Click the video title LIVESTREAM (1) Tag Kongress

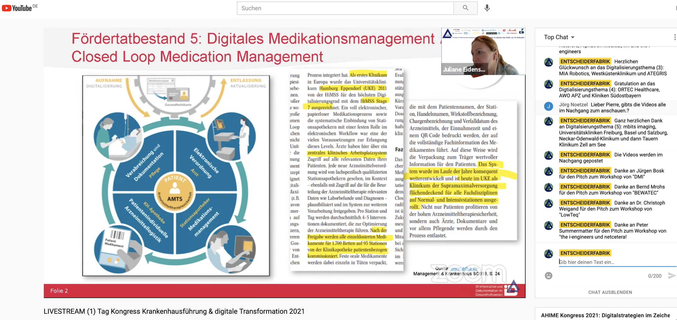(x=174, y=311)
